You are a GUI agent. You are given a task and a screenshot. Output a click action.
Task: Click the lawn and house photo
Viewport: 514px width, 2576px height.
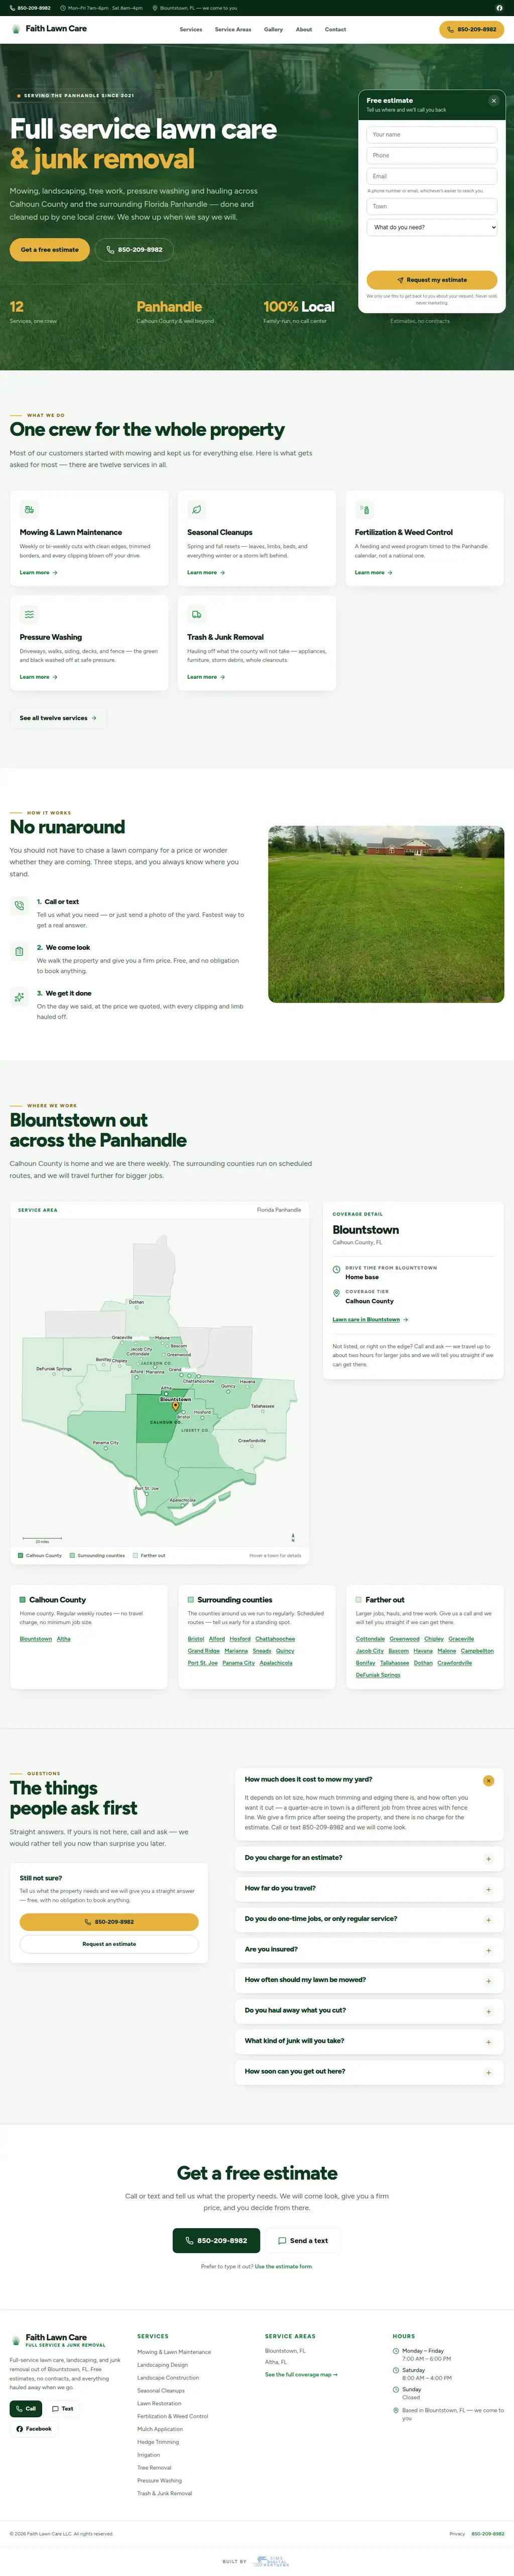coord(386,914)
